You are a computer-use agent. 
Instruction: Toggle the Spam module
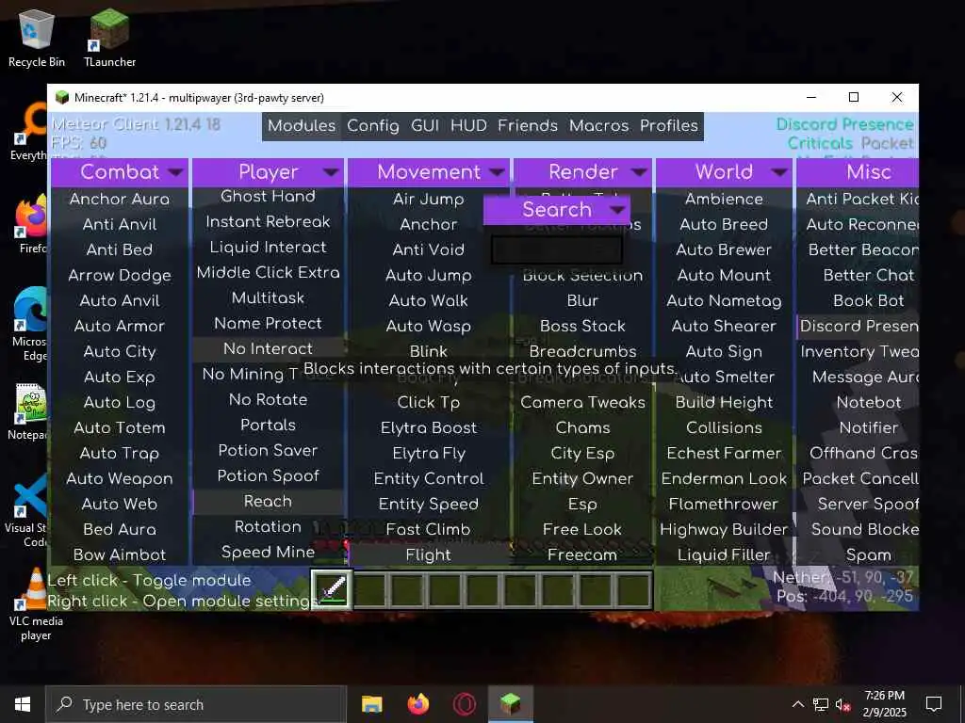pyautogui.click(x=858, y=555)
